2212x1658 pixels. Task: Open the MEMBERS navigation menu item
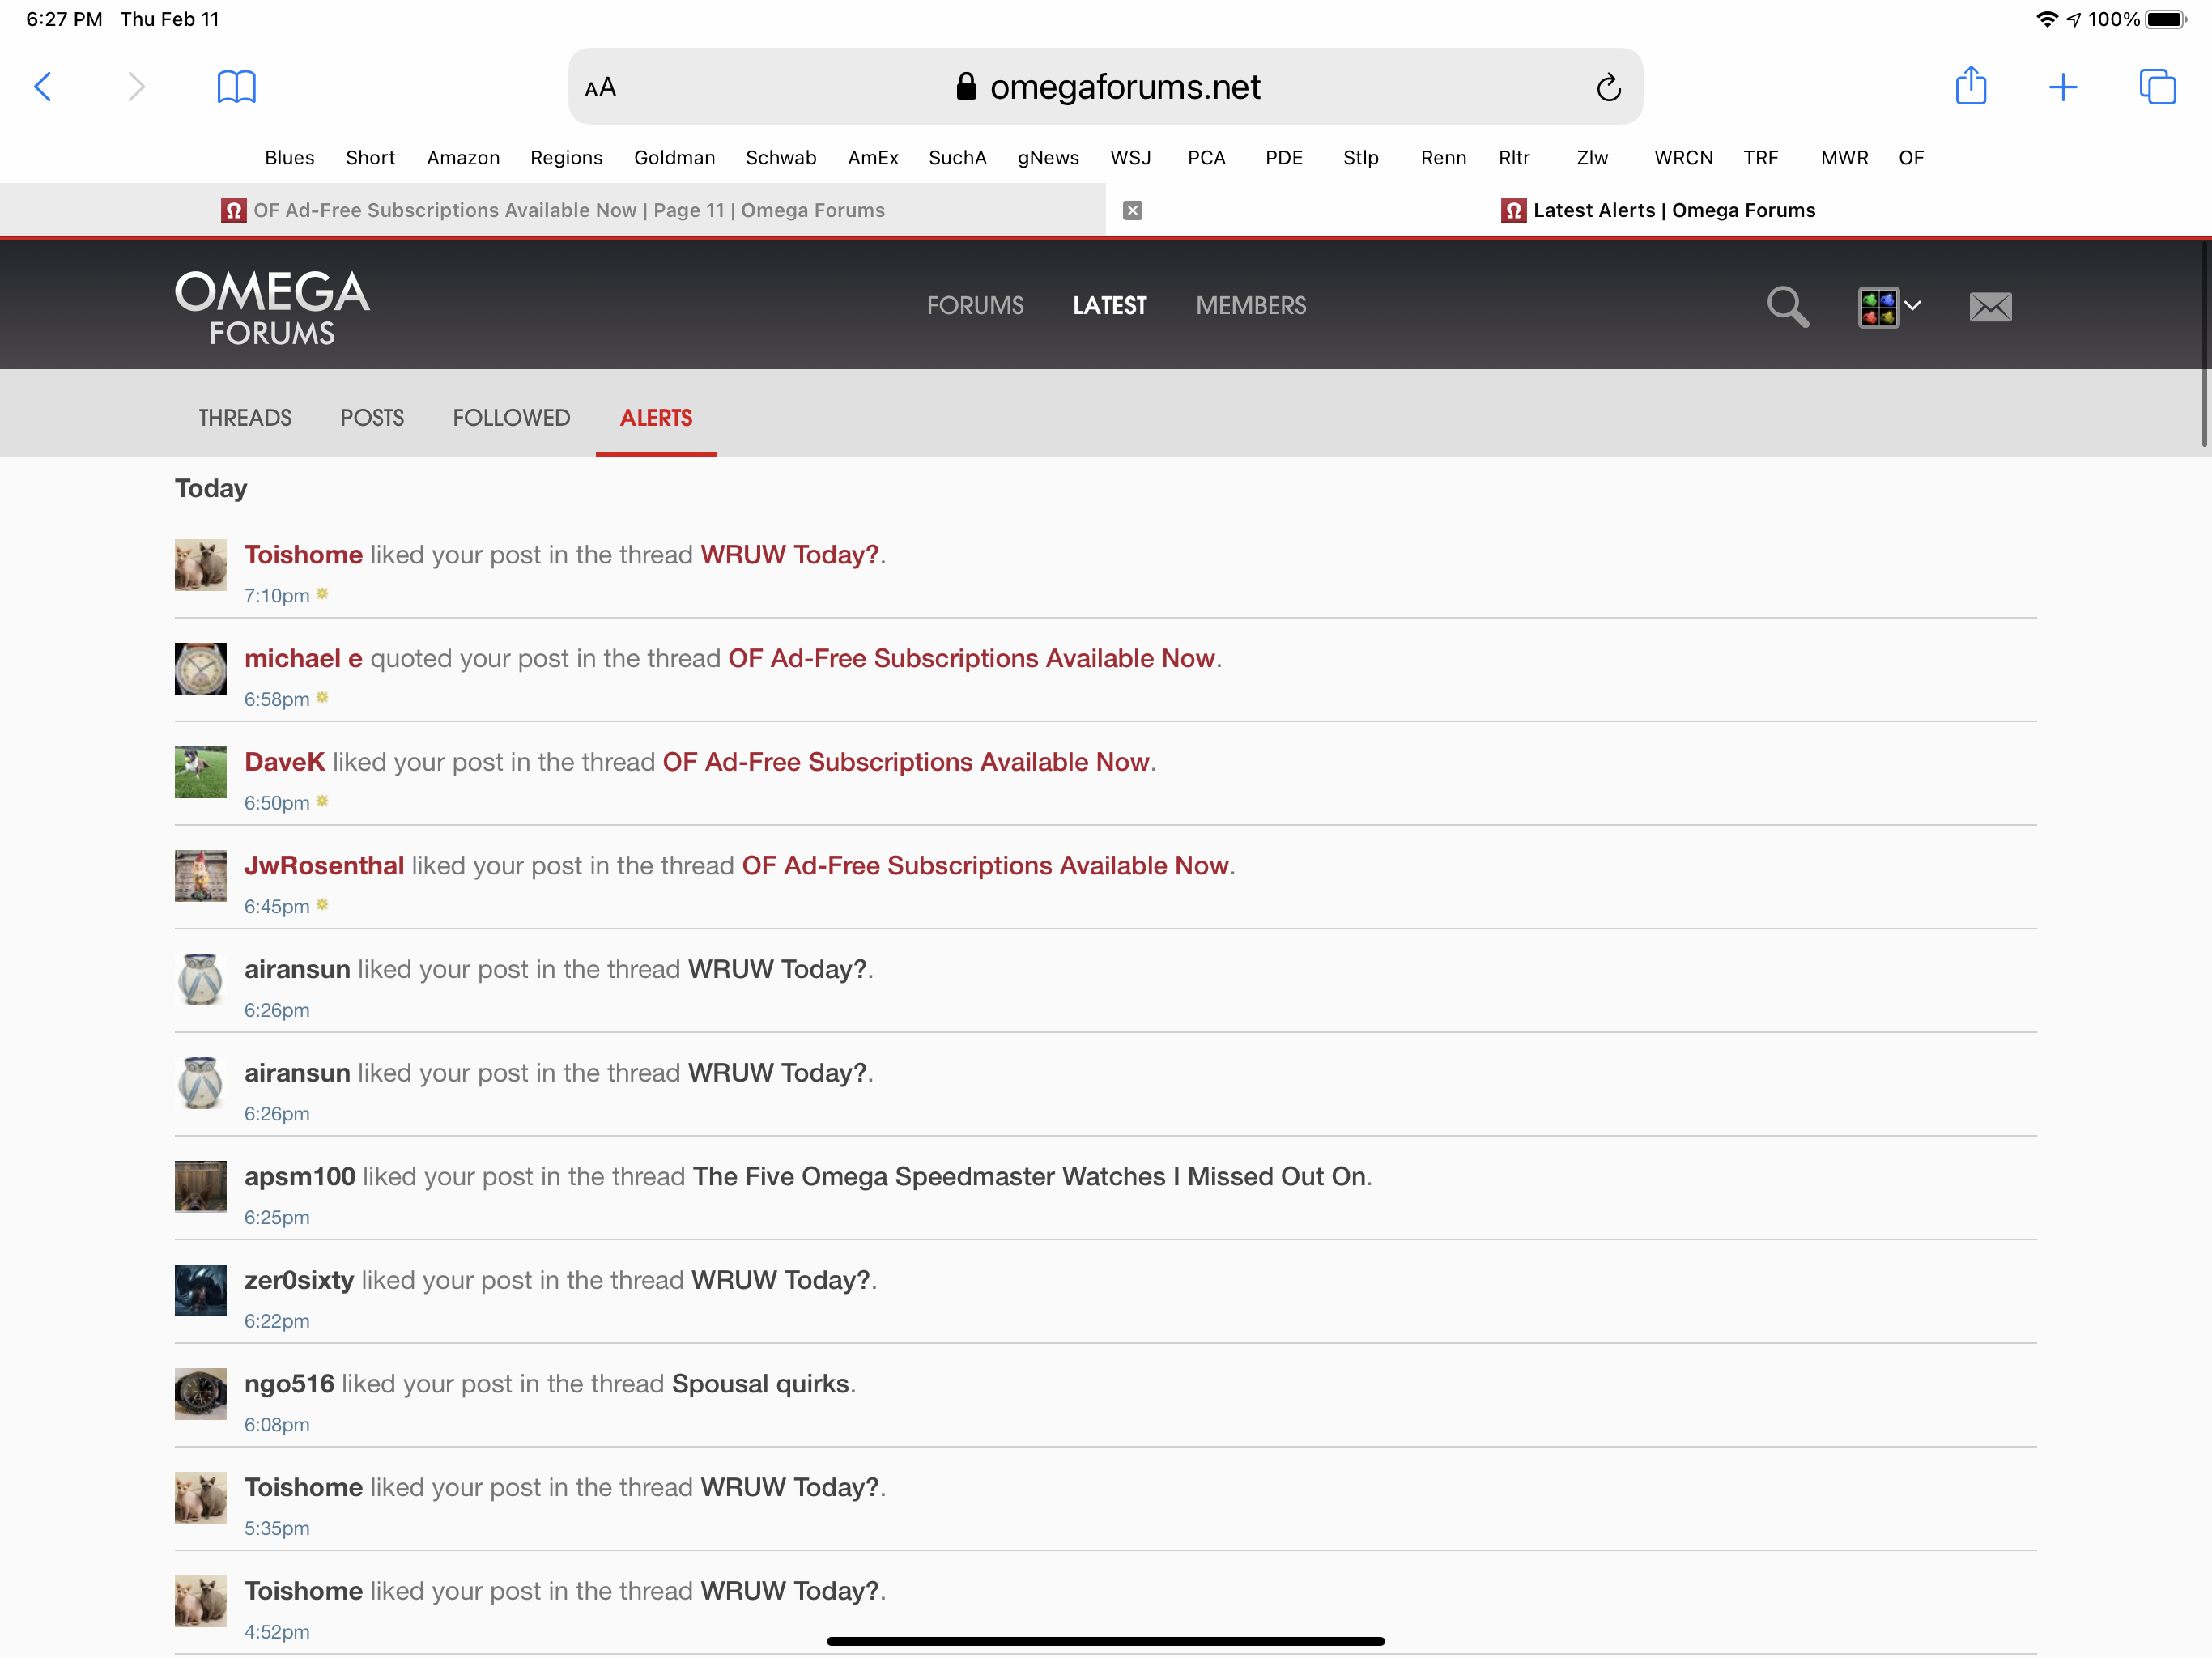pyautogui.click(x=1250, y=306)
